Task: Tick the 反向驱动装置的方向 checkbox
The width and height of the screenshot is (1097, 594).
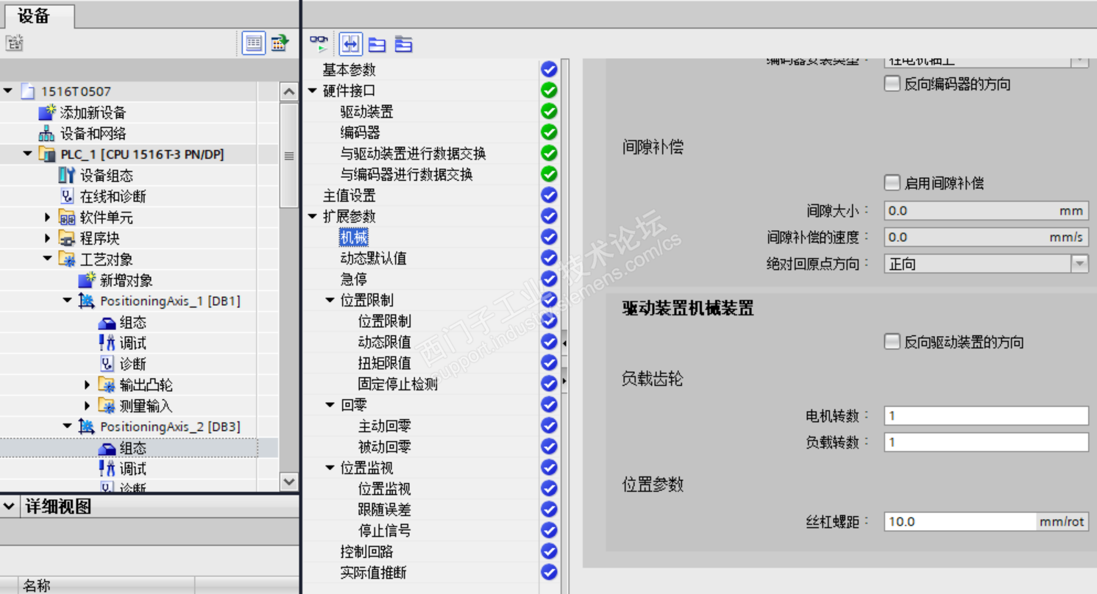Action: [x=892, y=342]
